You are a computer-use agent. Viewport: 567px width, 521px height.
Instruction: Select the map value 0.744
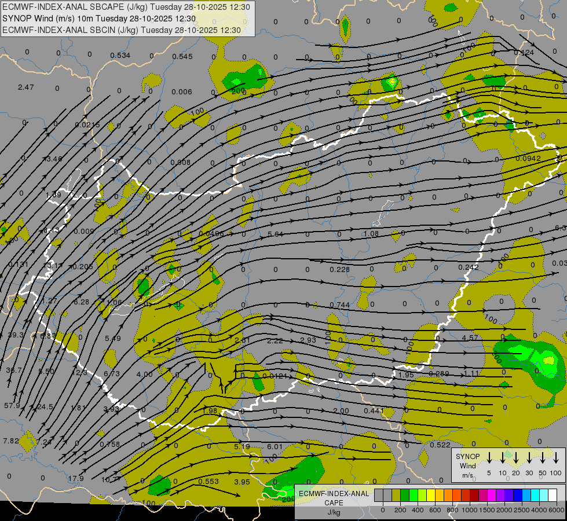(x=339, y=305)
